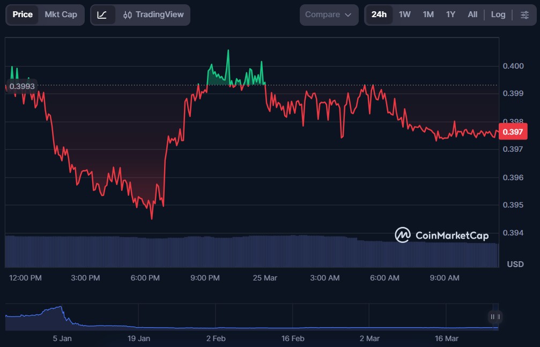Click the range selector handle in navigator
The height and width of the screenshot is (347, 540).
coord(495,316)
